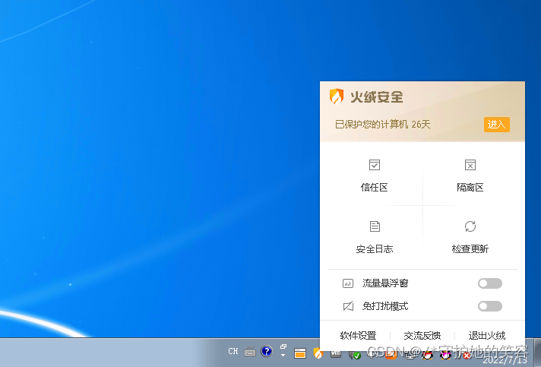Image resolution: width=541 pixels, height=367 pixels.
Task: Click the 免打扰模式 muted icon
Action: [348, 306]
